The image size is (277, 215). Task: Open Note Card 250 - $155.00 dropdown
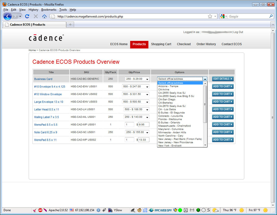coord(137,132)
